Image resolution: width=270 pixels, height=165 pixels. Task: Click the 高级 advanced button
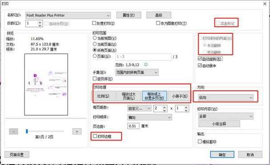point(159,15)
